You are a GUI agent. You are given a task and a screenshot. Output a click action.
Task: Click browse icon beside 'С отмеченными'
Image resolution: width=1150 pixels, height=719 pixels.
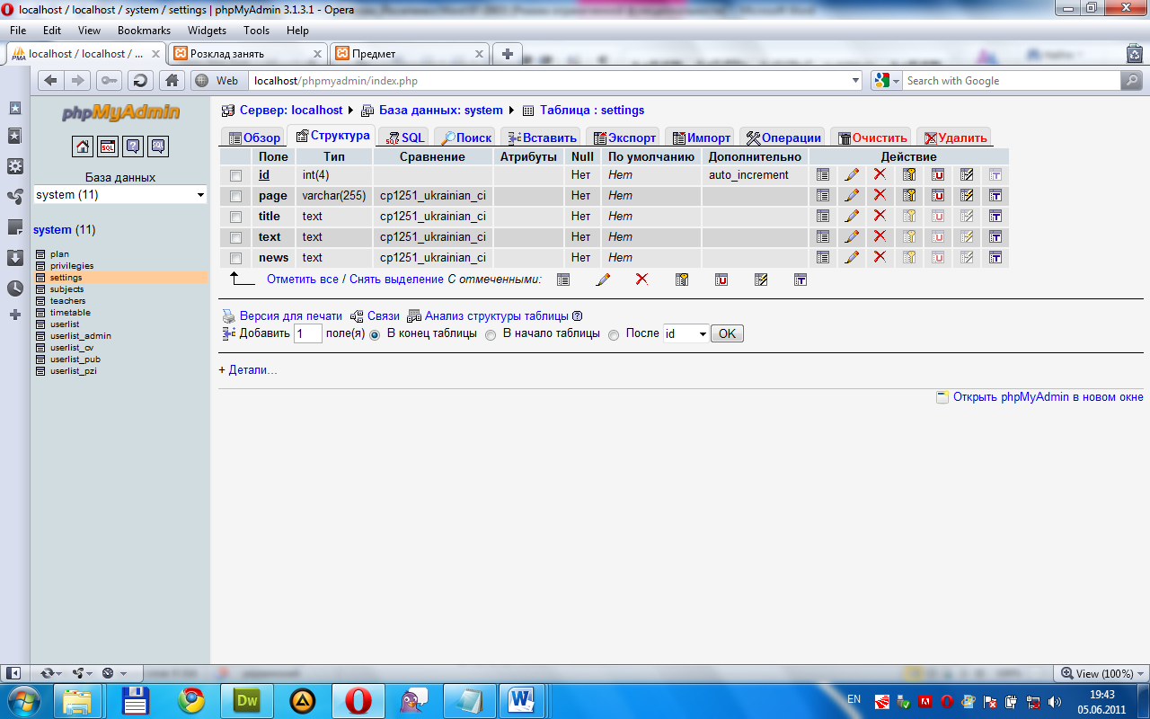point(563,280)
